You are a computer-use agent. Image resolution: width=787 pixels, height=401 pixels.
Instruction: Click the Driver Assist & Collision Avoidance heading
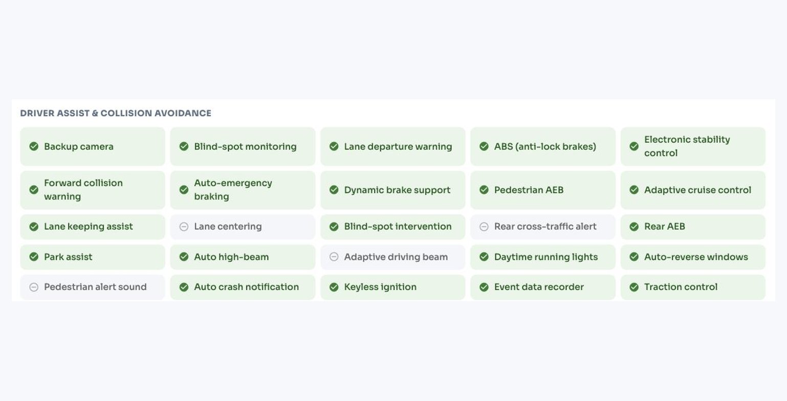(116, 113)
